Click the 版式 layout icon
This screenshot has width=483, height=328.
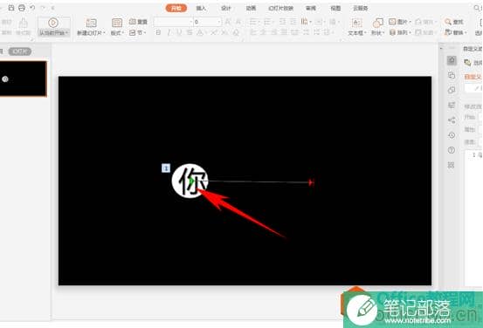click(117, 23)
